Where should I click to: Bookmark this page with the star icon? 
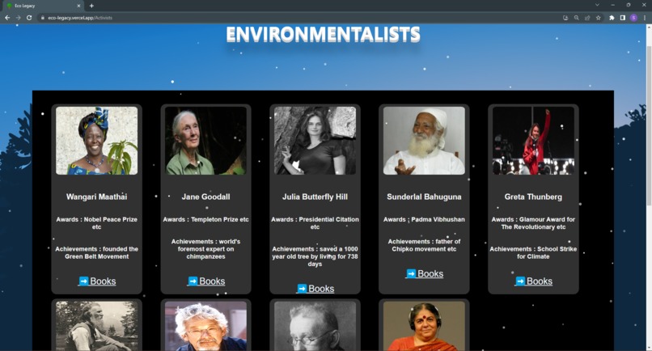tap(599, 18)
